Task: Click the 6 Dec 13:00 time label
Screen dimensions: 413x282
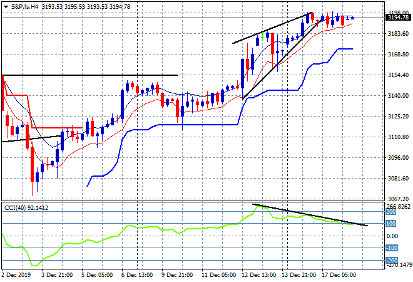Action: (136, 275)
